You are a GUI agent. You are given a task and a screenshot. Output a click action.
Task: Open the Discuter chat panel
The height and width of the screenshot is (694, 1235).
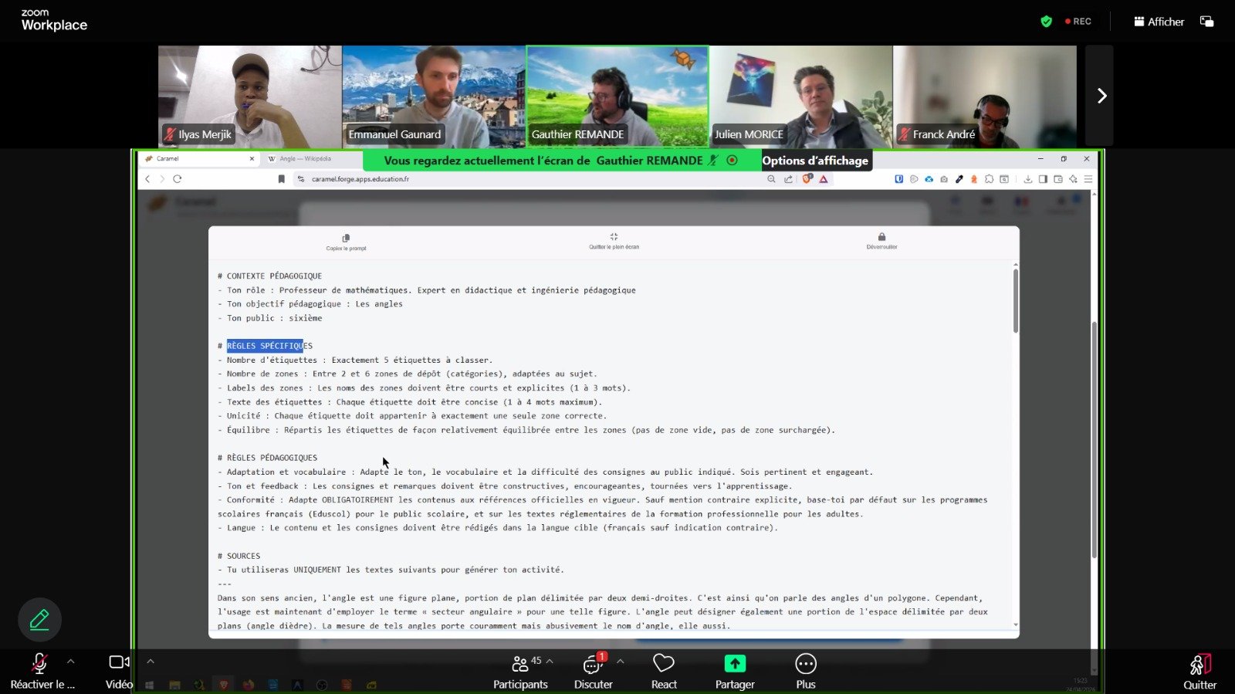[593, 671]
